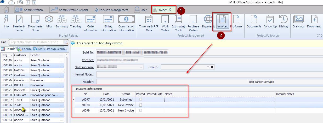Viewport: 323px width, 123px height.
Task: Open ellipsis for project 100177 row
Action: pyautogui.click(x=62, y=75)
